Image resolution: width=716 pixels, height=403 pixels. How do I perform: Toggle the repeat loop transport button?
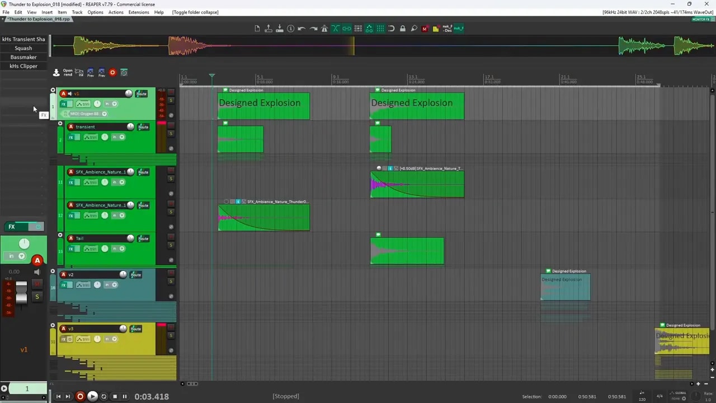click(103, 396)
